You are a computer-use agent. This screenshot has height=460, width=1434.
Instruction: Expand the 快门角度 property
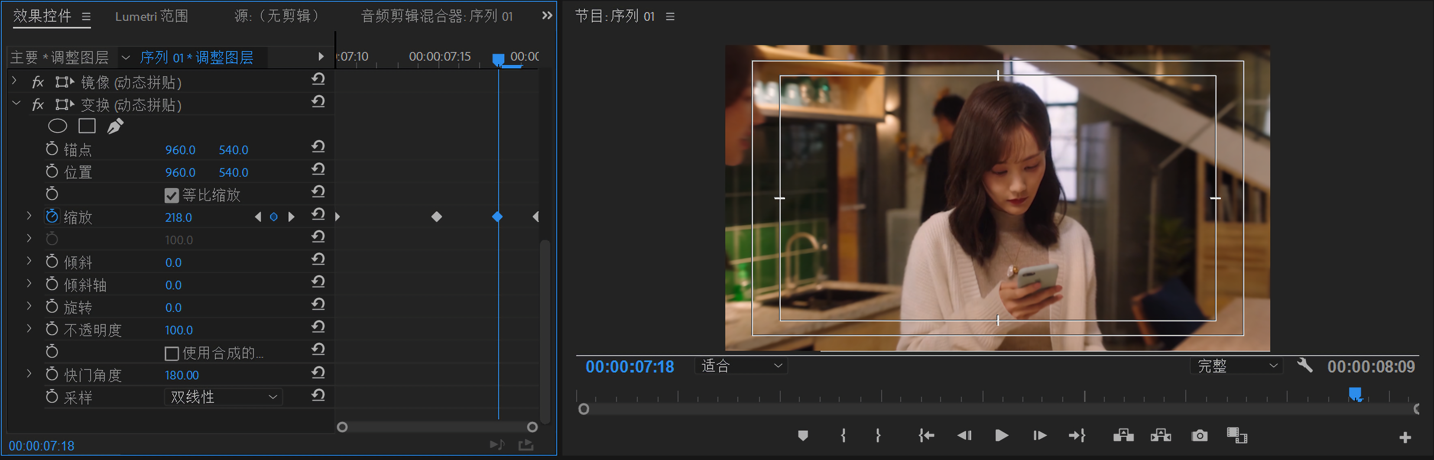point(29,374)
